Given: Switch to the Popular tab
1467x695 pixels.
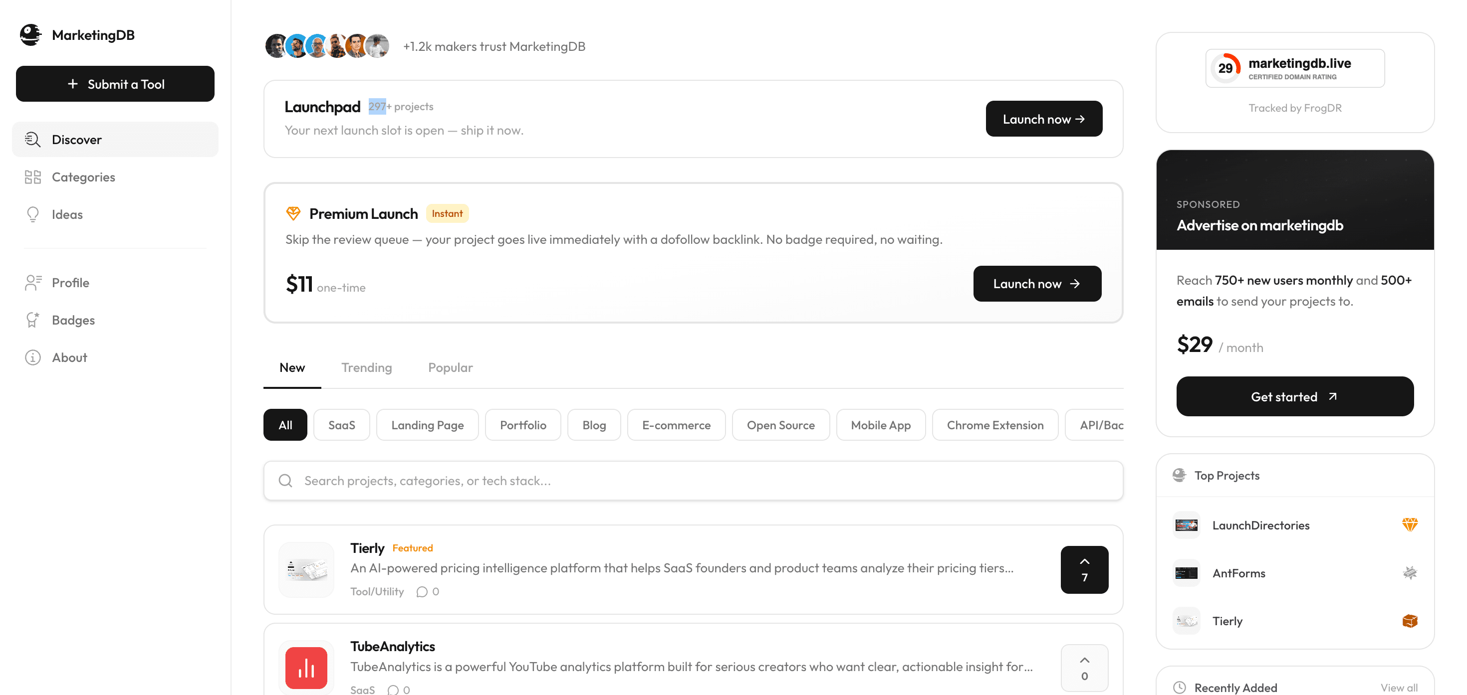Looking at the screenshot, I should pos(450,368).
